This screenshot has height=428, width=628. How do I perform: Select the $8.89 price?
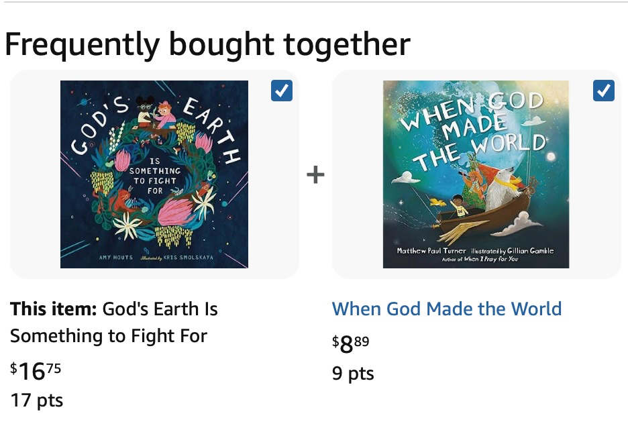click(350, 343)
